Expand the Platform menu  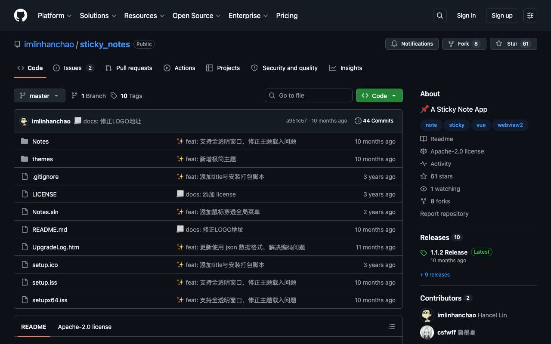(55, 15)
